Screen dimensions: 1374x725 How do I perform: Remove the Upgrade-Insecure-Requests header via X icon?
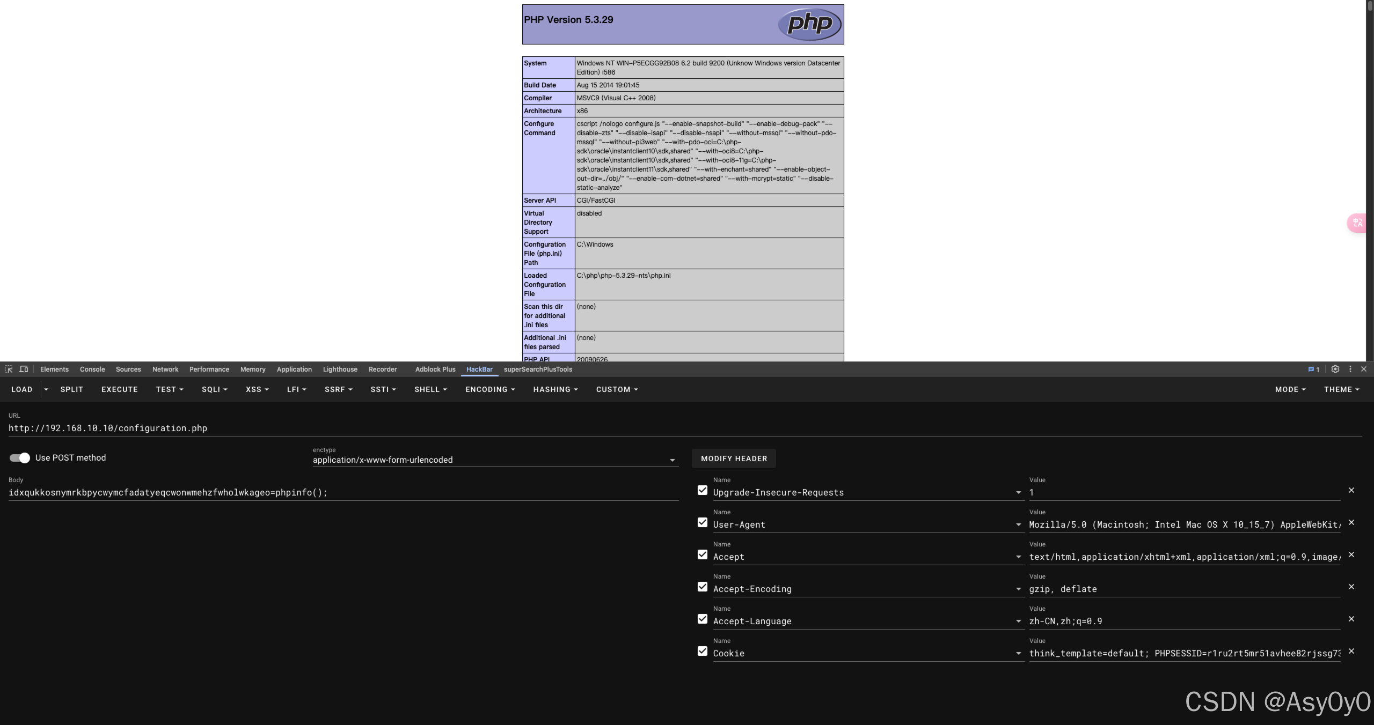pos(1351,490)
